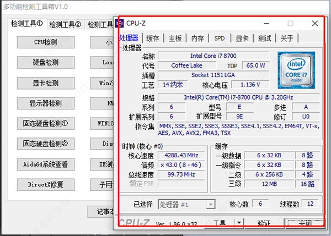Click the 工具 button in CPU-Z
The width and height of the screenshot is (331, 236).
tap(220, 223)
